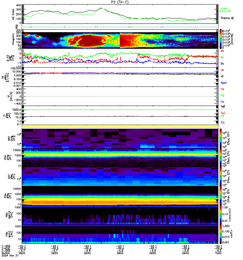The height and width of the screenshot is (260, 243).
Task: Click the 0900 time tick label
Action: [x=120, y=253]
